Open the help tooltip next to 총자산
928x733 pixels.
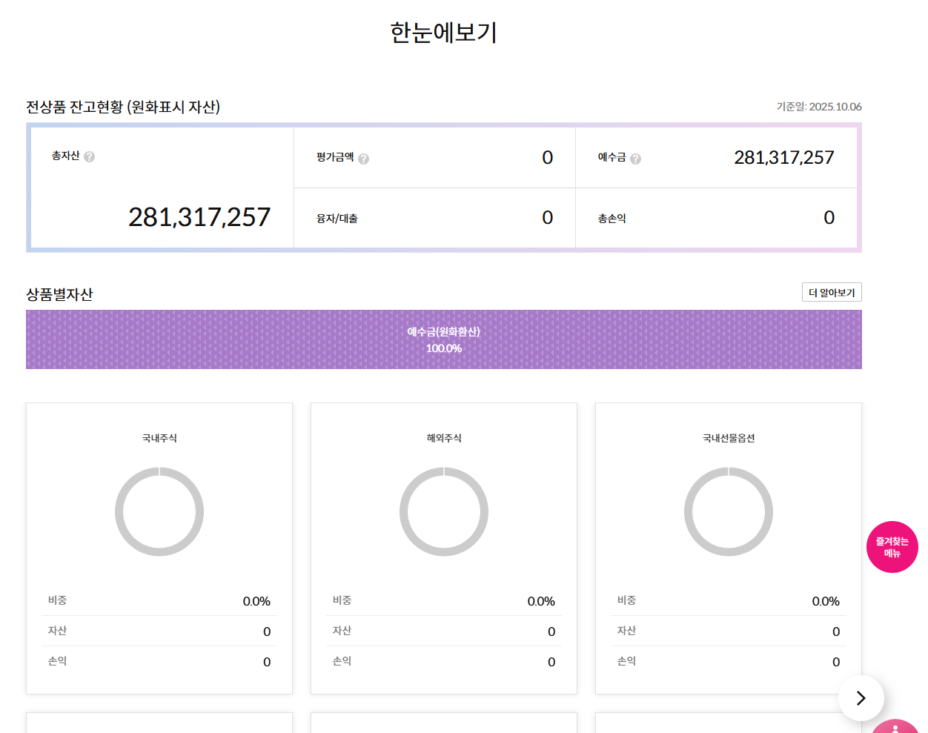89,156
